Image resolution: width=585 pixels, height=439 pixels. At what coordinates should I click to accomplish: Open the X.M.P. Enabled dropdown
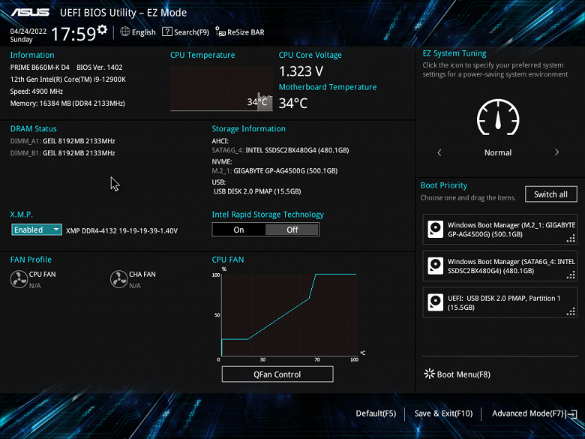(x=37, y=230)
